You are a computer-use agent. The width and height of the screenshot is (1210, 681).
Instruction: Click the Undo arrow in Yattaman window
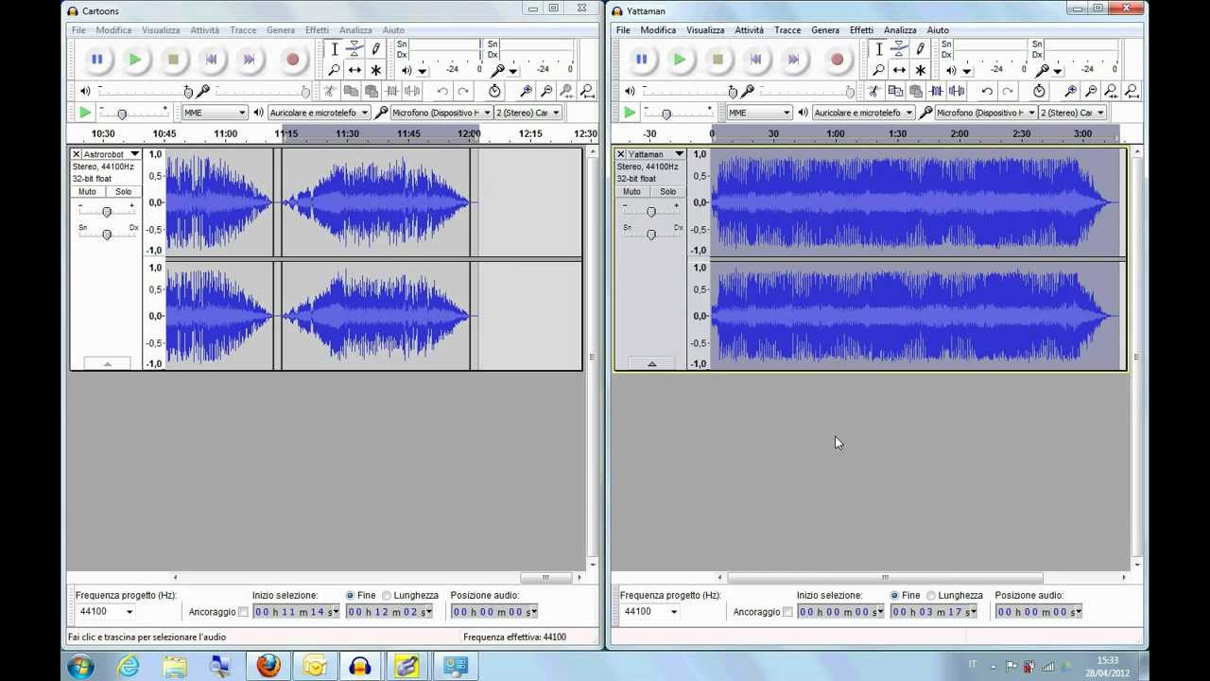[x=987, y=91]
